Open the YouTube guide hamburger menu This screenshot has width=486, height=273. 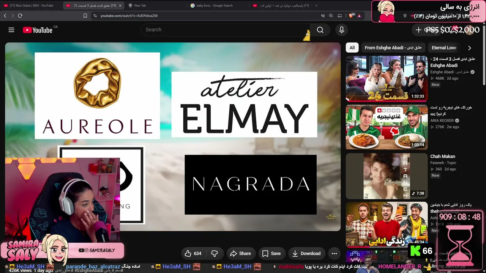point(11,30)
